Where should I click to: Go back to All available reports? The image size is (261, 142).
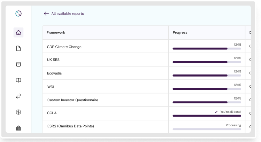67,14
